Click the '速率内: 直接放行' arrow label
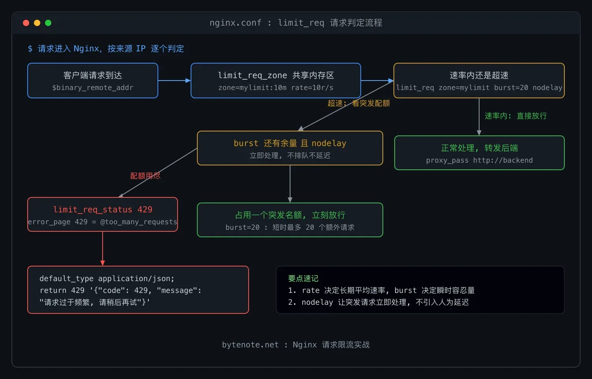592x379 pixels. (x=516, y=116)
